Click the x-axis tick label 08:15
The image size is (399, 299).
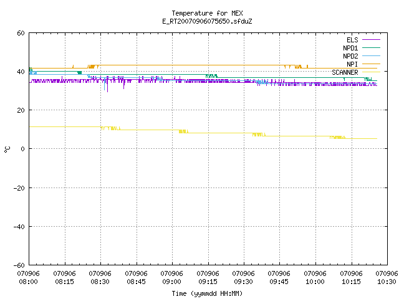[x=64, y=282]
